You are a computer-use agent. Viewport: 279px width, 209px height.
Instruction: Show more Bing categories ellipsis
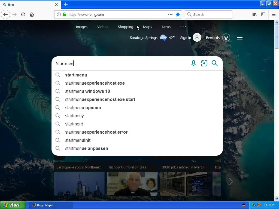coord(183,27)
